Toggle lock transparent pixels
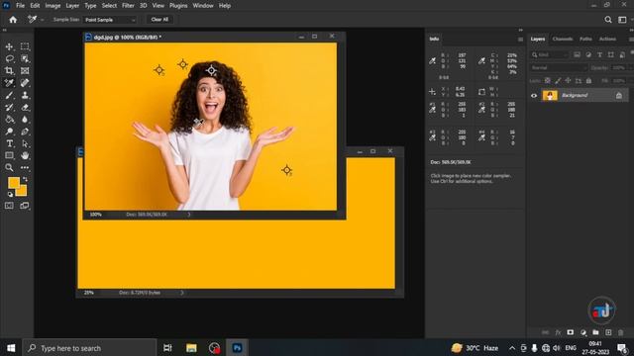The width and height of the screenshot is (634, 356). (x=548, y=81)
